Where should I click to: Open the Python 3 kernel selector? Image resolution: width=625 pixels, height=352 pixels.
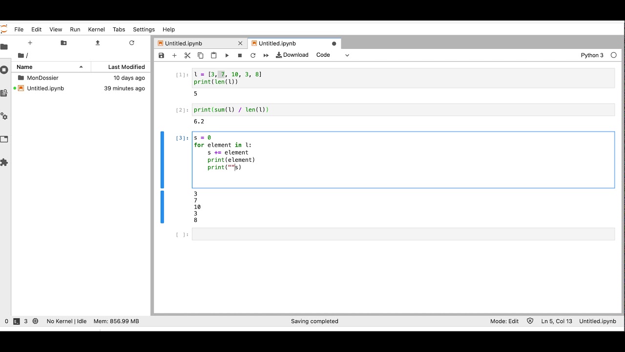point(592,55)
